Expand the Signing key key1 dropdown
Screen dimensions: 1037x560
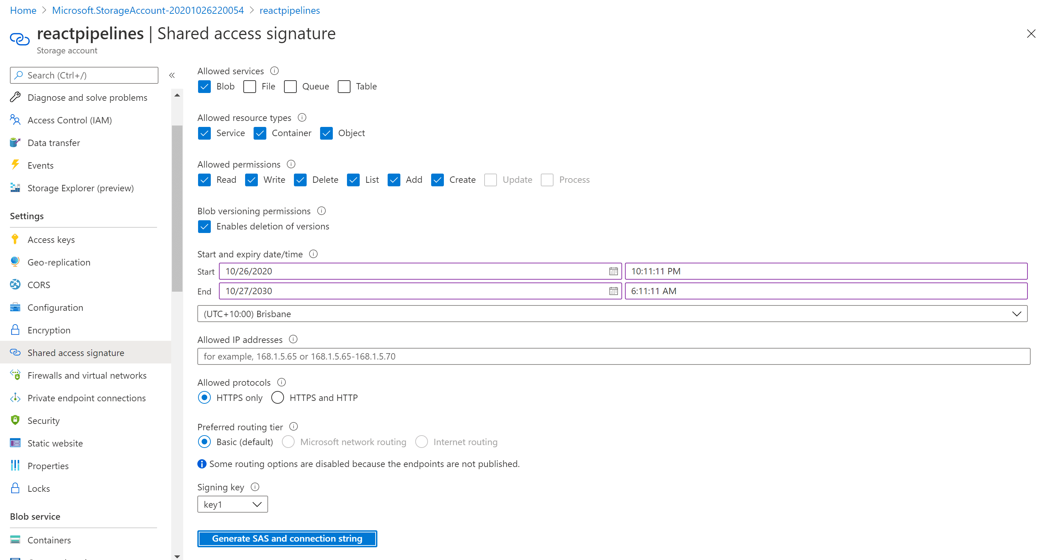232,504
